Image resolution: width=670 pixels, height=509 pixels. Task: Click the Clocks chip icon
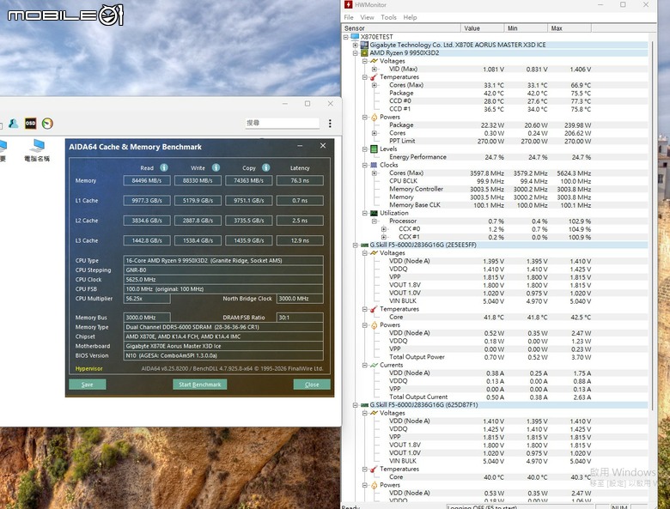(374, 165)
